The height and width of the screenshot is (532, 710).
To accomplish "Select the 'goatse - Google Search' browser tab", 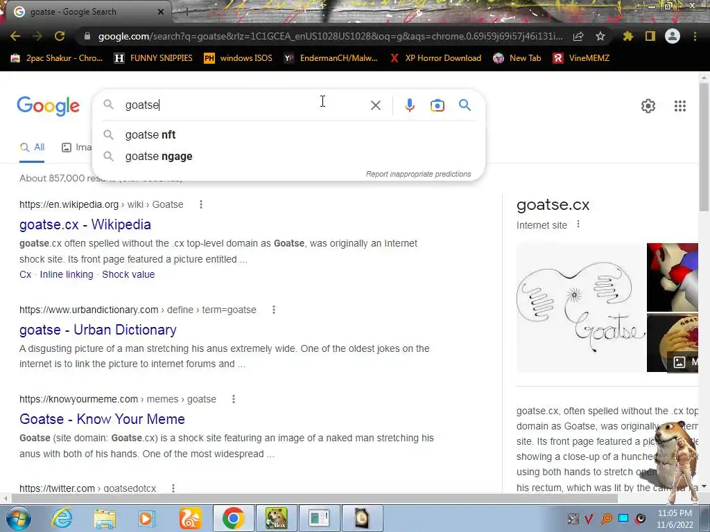I will pos(88,12).
